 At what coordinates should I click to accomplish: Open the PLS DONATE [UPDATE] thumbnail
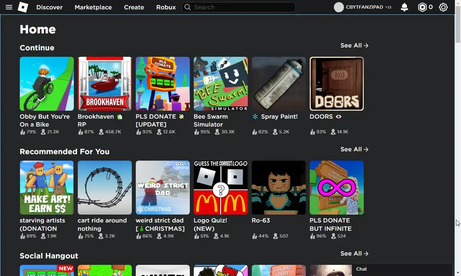[x=163, y=84]
